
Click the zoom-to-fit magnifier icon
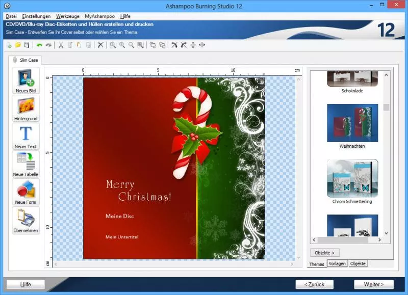(113, 45)
